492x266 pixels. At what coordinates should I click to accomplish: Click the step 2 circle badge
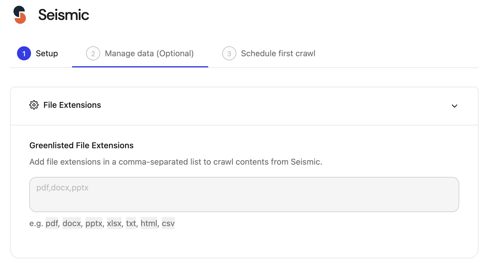(93, 54)
